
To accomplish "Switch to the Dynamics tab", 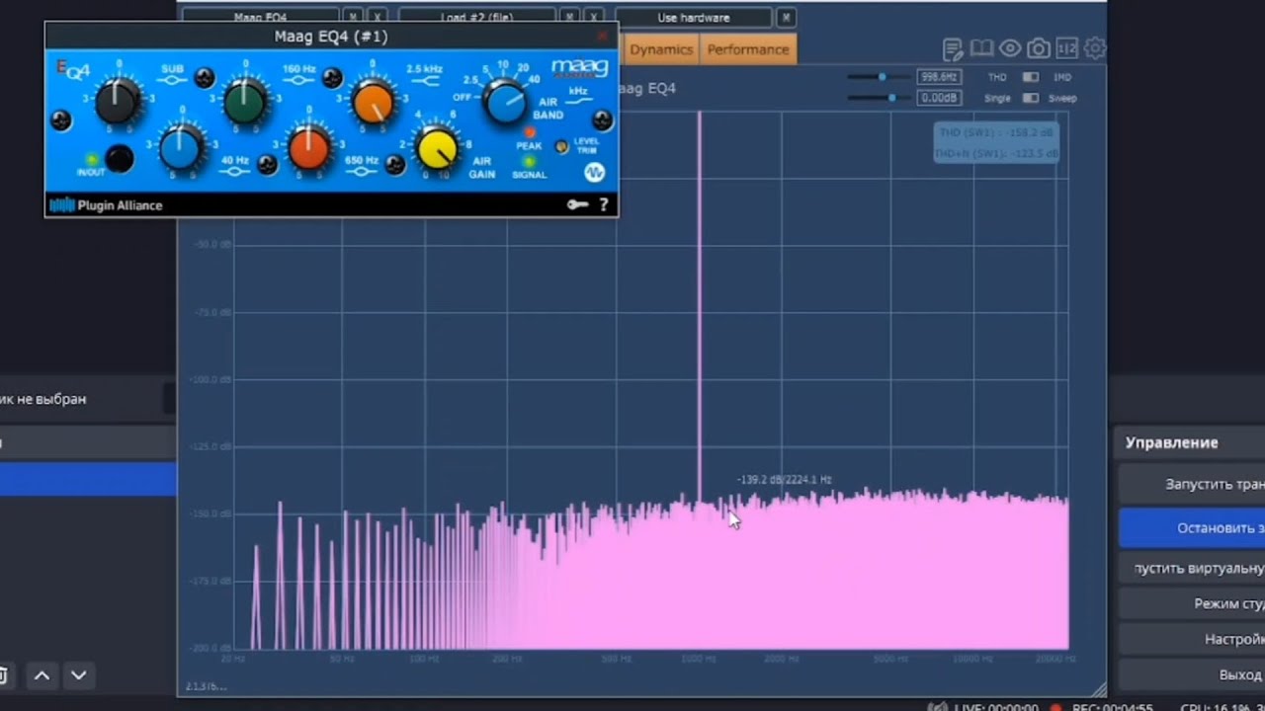I will [660, 49].
